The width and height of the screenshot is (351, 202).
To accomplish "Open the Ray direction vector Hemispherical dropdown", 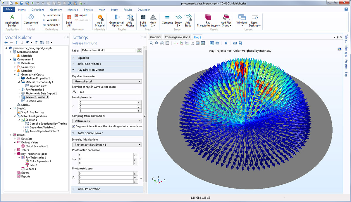I will 107,81.
